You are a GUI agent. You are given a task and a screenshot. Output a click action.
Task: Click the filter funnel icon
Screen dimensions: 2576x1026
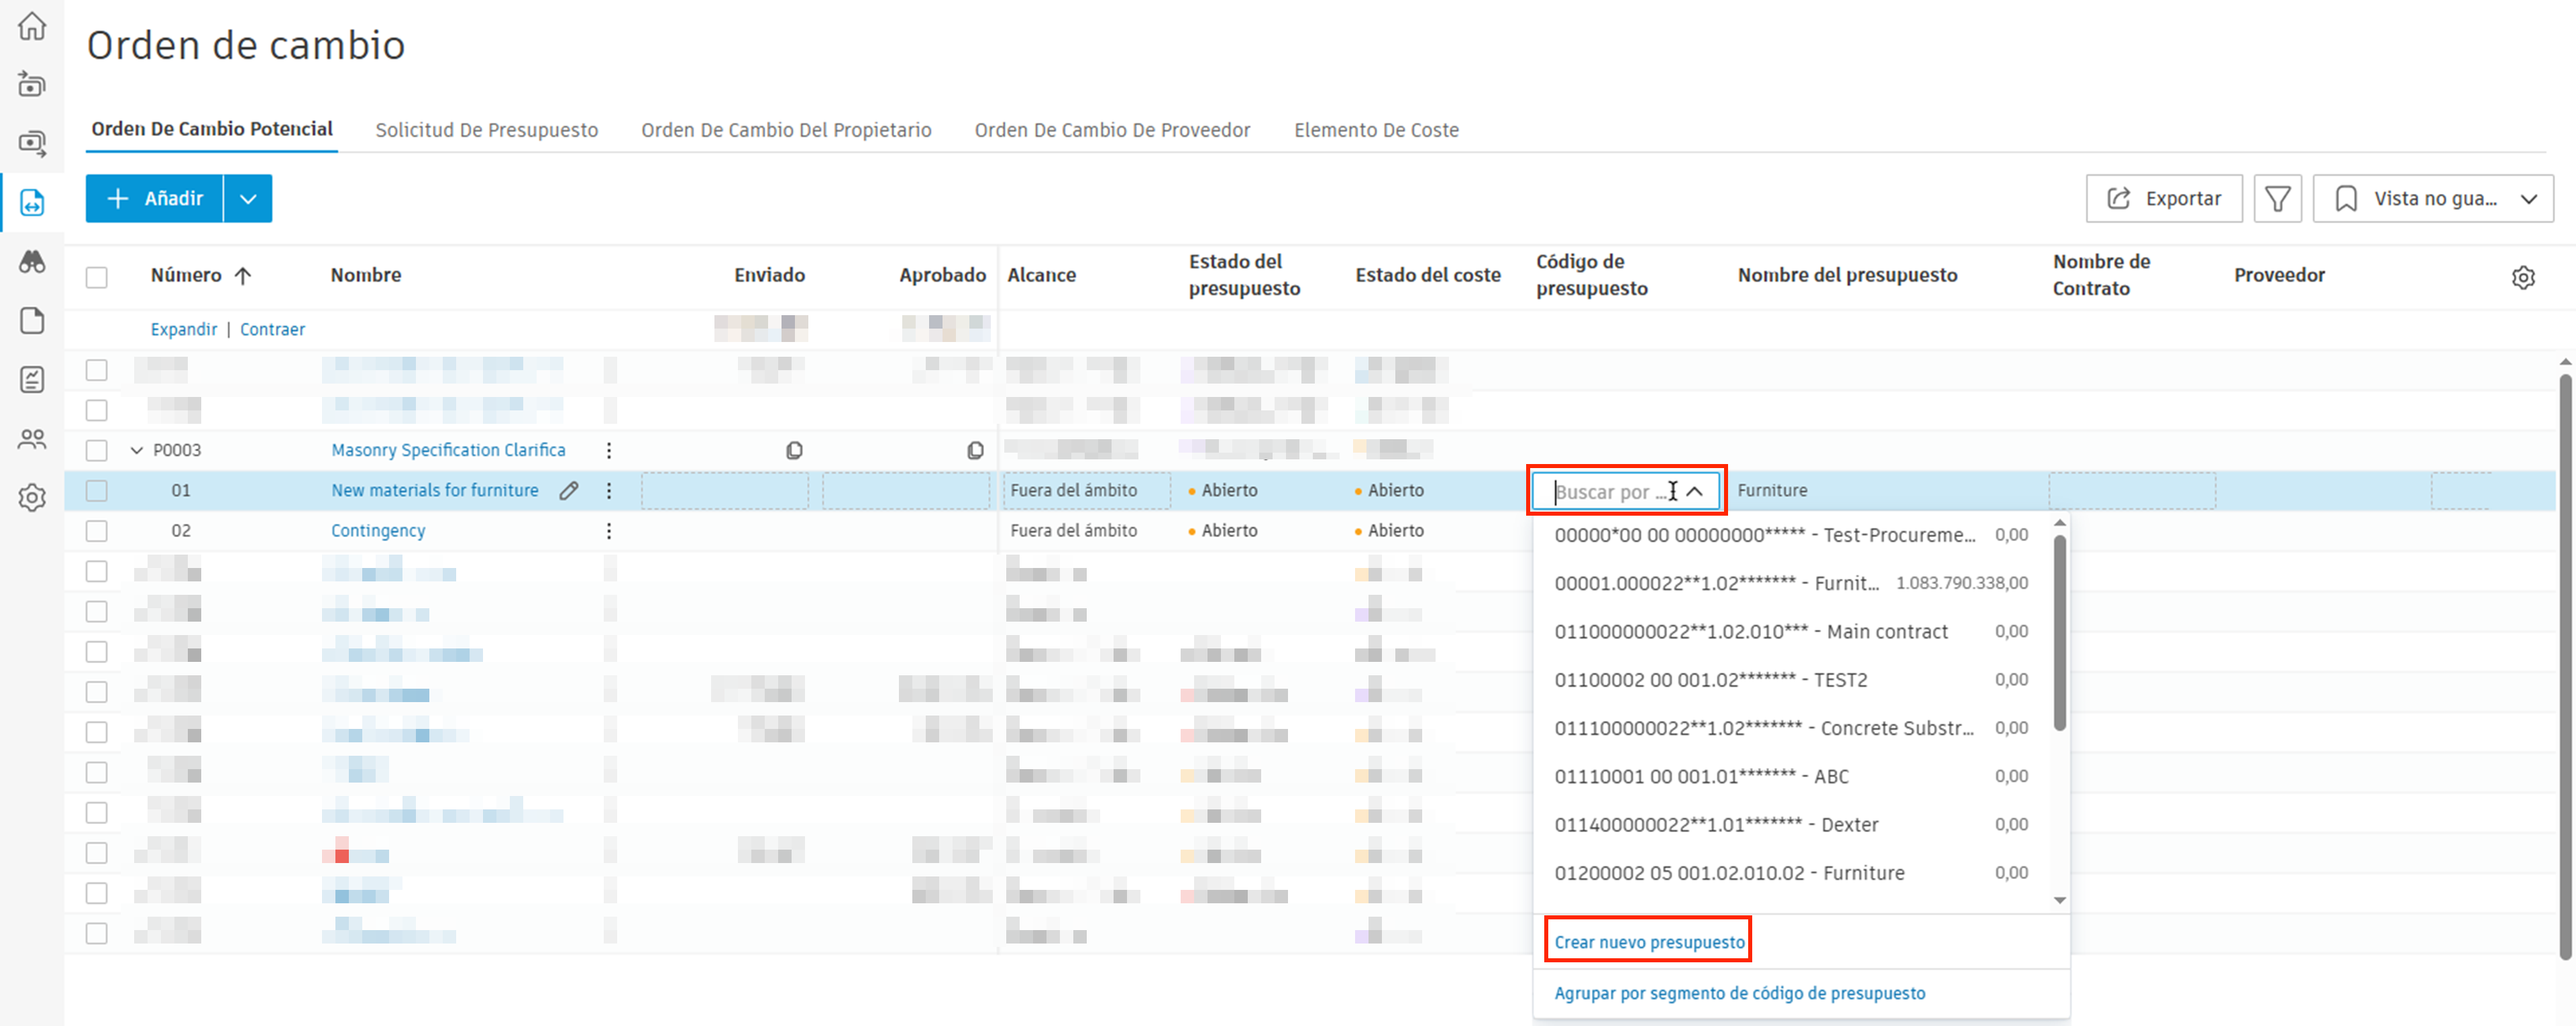point(2277,198)
